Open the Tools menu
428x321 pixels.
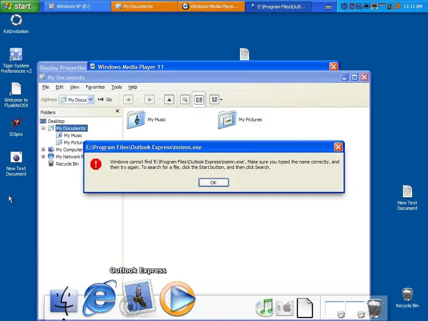tap(117, 87)
